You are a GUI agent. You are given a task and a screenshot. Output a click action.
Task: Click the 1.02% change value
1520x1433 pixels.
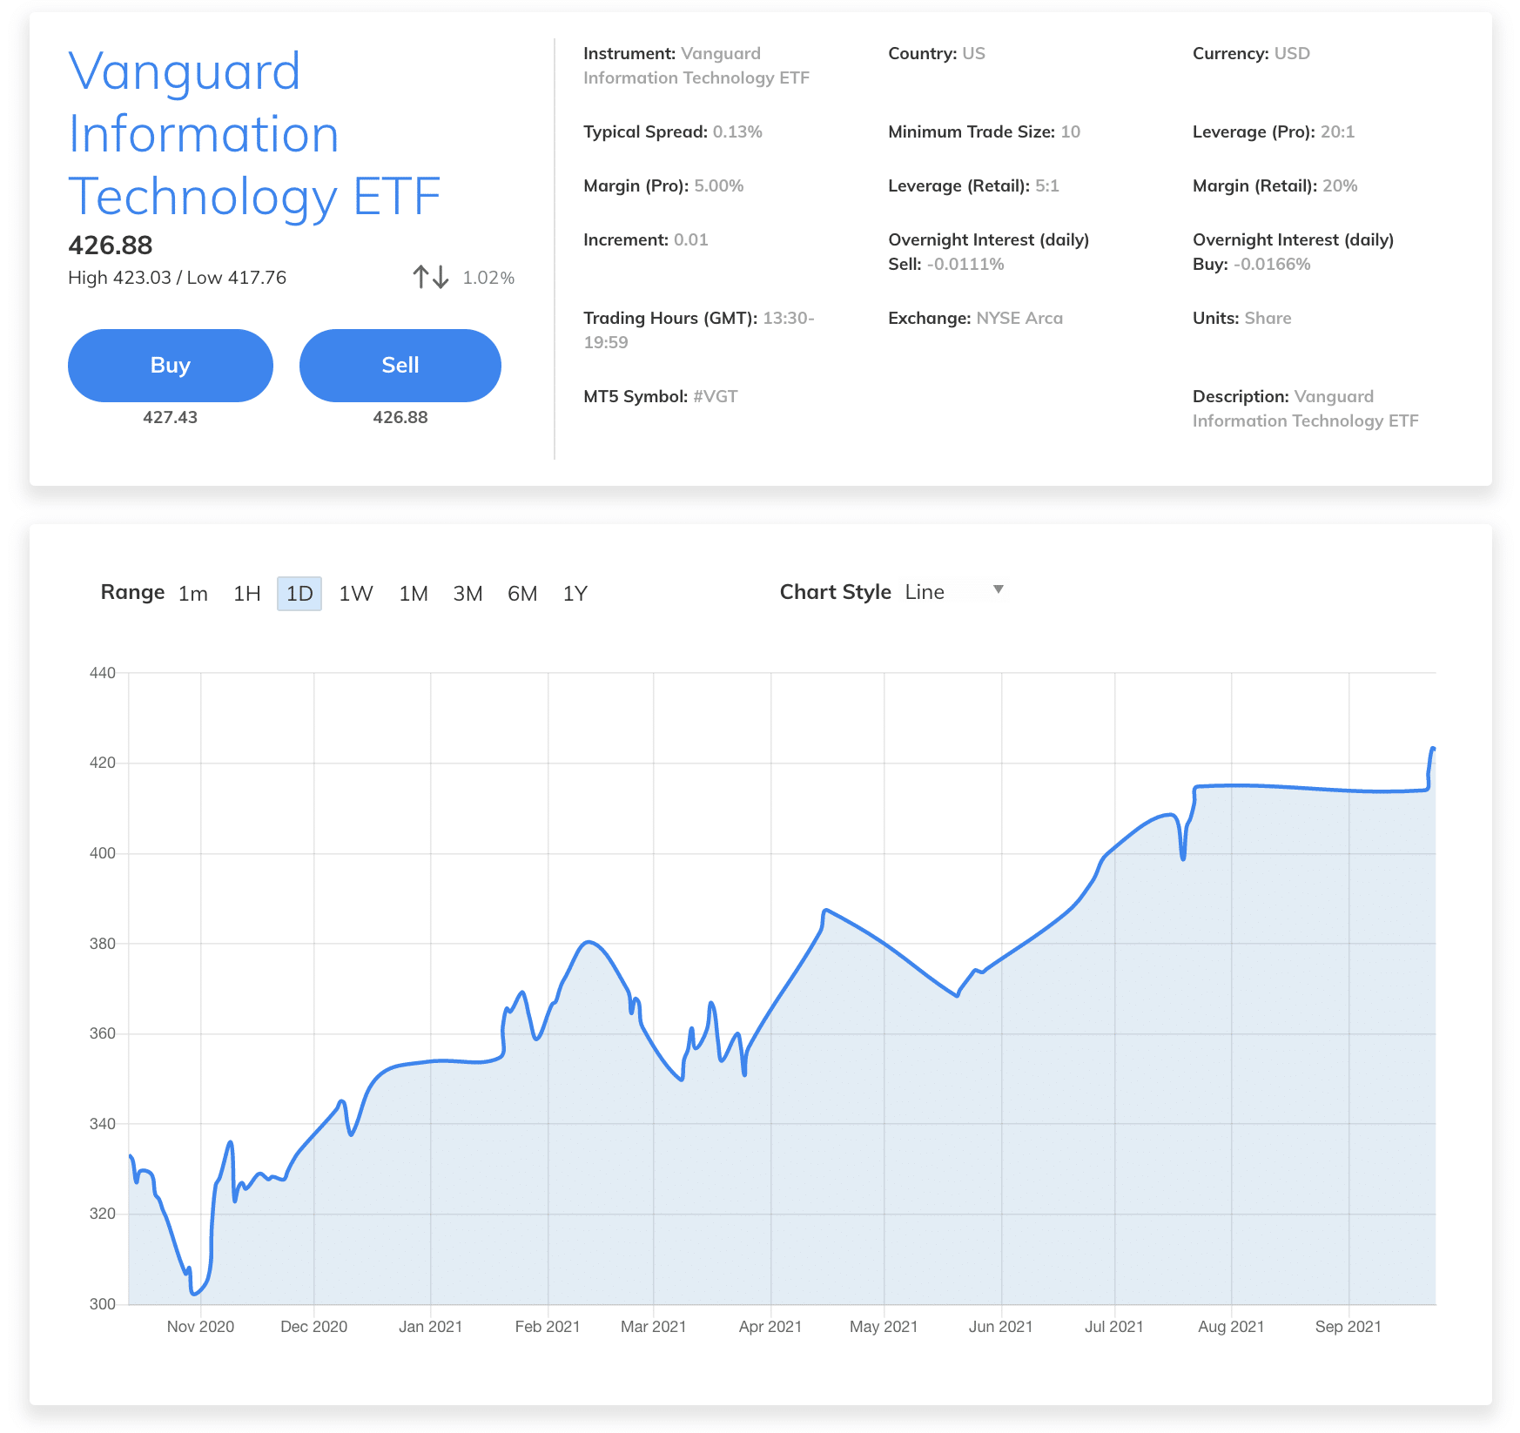[488, 278]
